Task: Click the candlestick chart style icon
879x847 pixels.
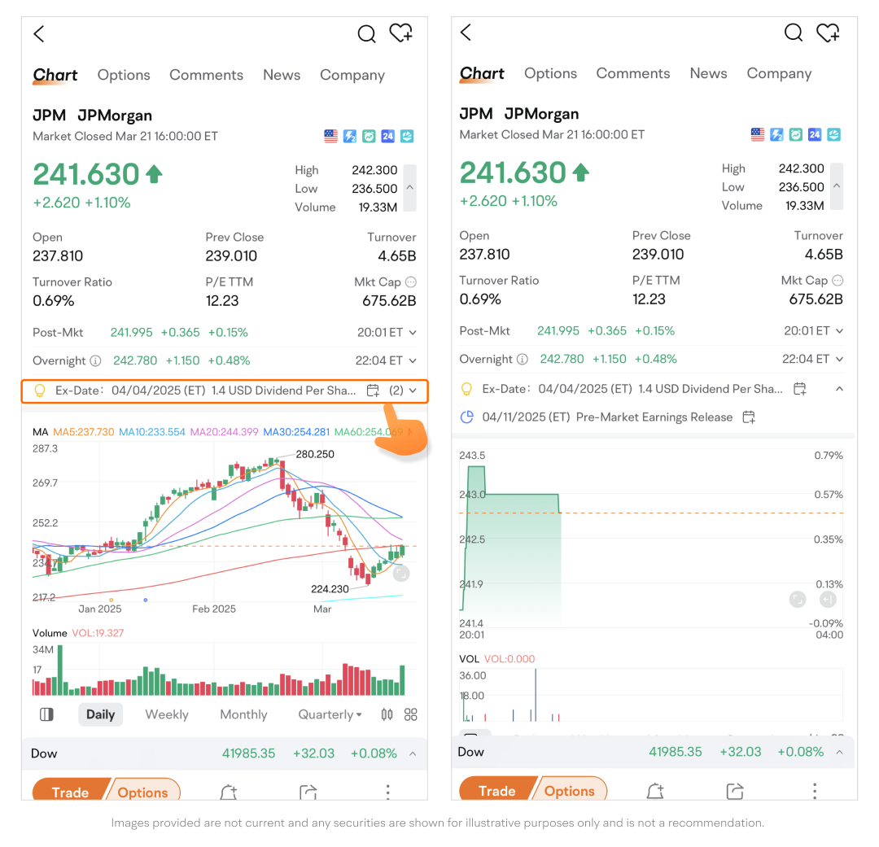Action: [387, 714]
